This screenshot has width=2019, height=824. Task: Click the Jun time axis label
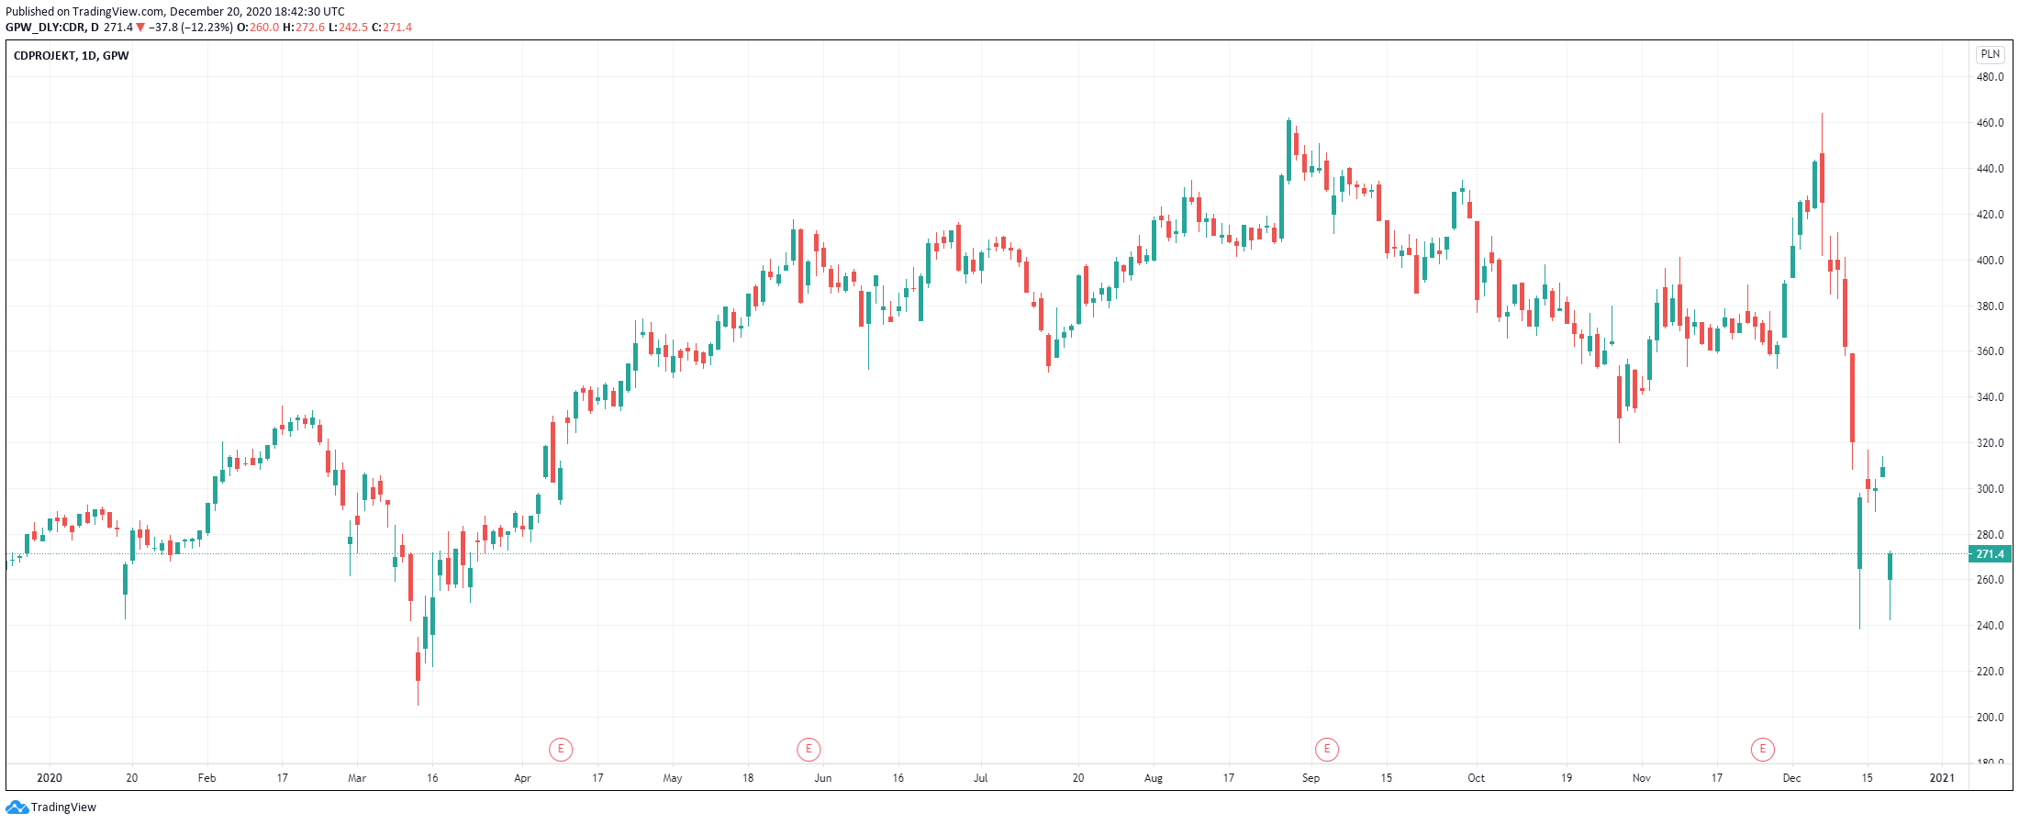pyautogui.click(x=823, y=778)
